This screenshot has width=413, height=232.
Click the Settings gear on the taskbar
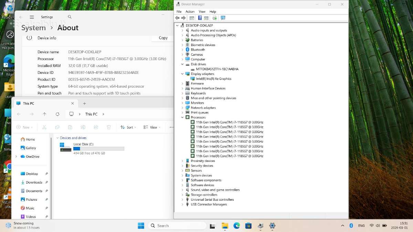pyautogui.click(x=272, y=225)
